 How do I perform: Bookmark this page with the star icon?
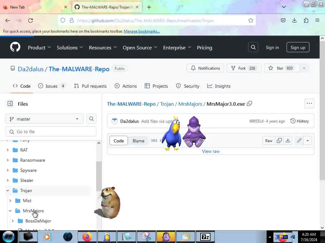251,20
